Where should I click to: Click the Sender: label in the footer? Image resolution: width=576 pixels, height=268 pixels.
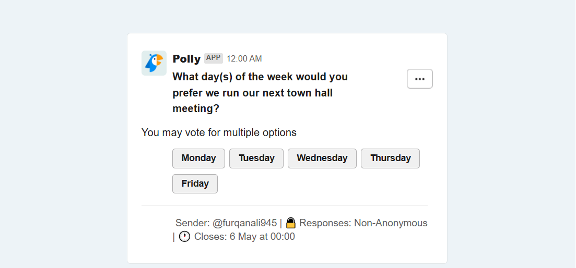coord(193,223)
